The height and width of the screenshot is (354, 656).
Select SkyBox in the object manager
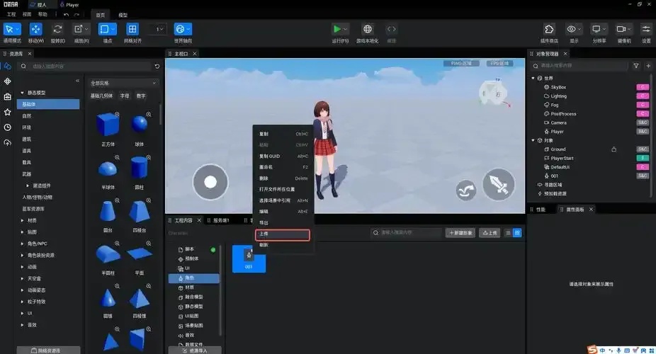[x=558, y=87]
